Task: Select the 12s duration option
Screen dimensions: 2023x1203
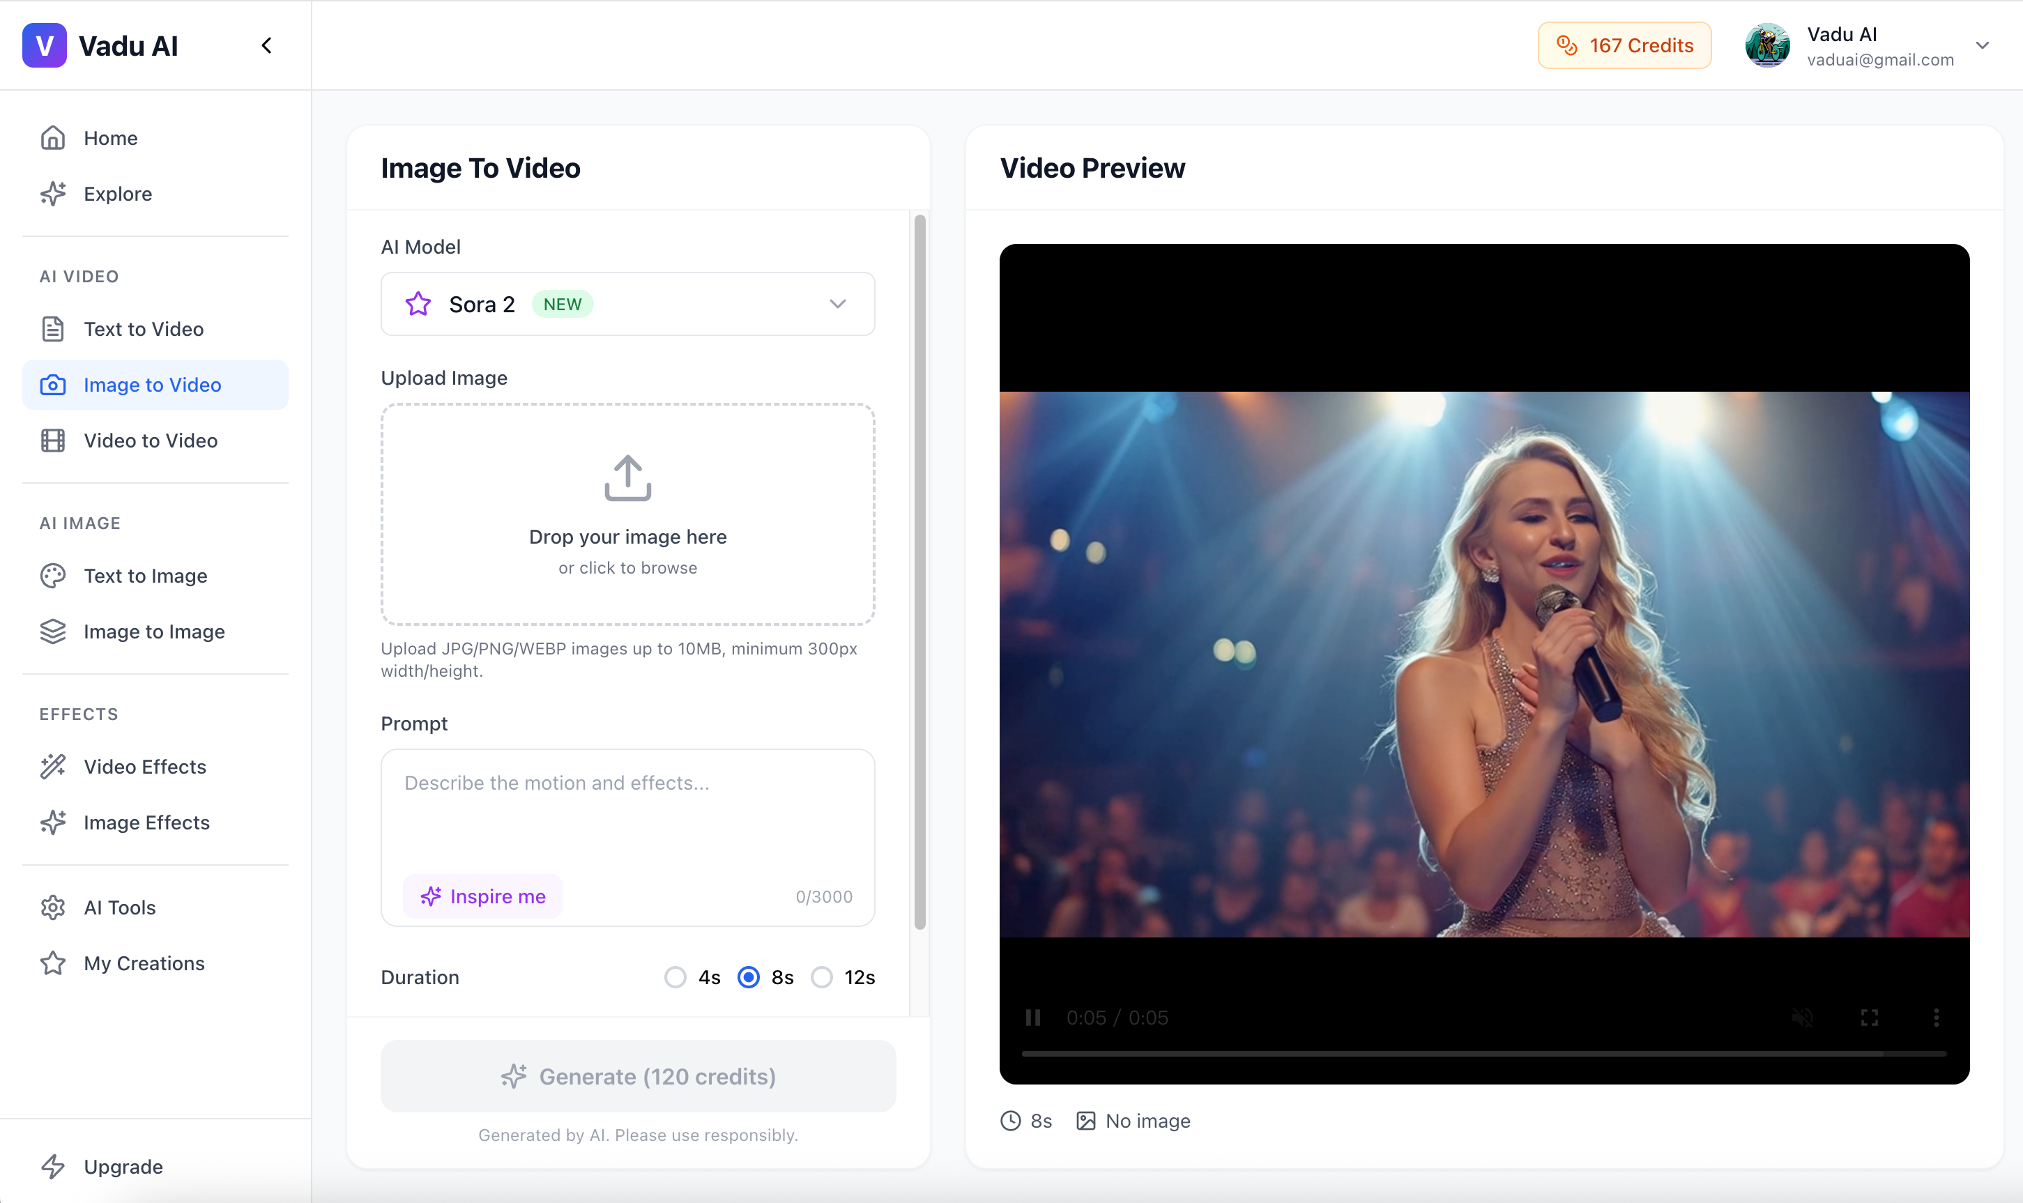Action: click(822, 977)
